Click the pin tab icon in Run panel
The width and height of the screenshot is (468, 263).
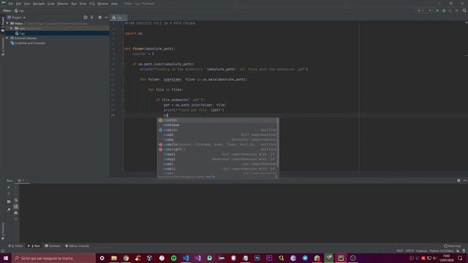tap(9, 210)
